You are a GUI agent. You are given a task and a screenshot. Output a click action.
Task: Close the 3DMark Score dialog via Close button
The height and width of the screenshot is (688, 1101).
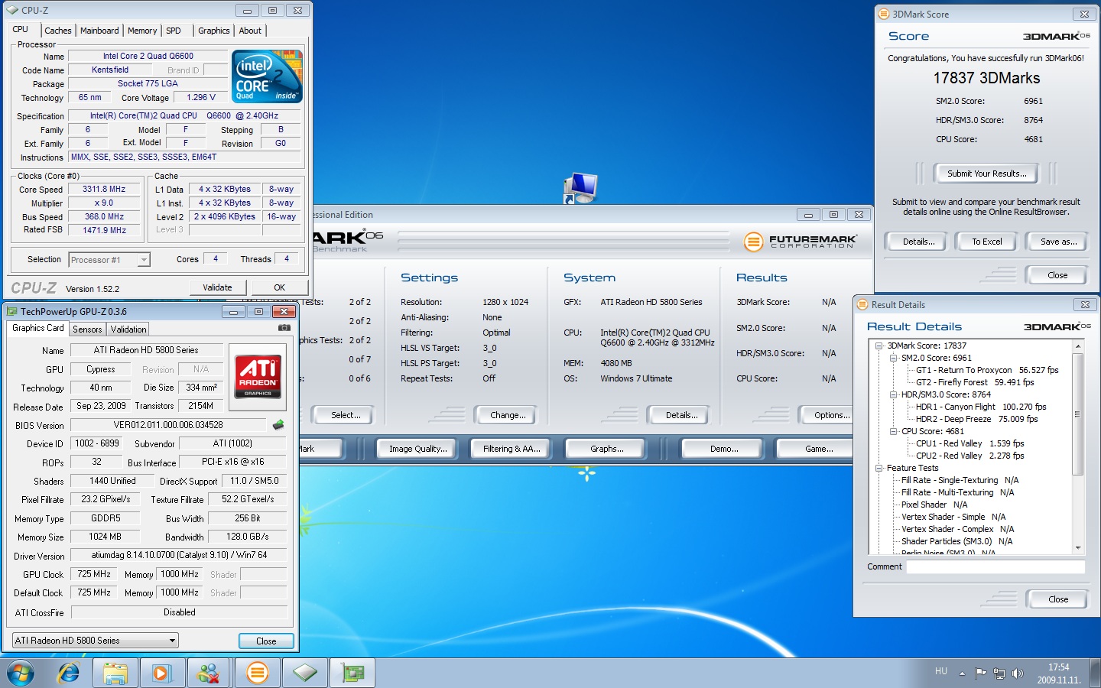pyautogui.click(x=1058, y=275)
